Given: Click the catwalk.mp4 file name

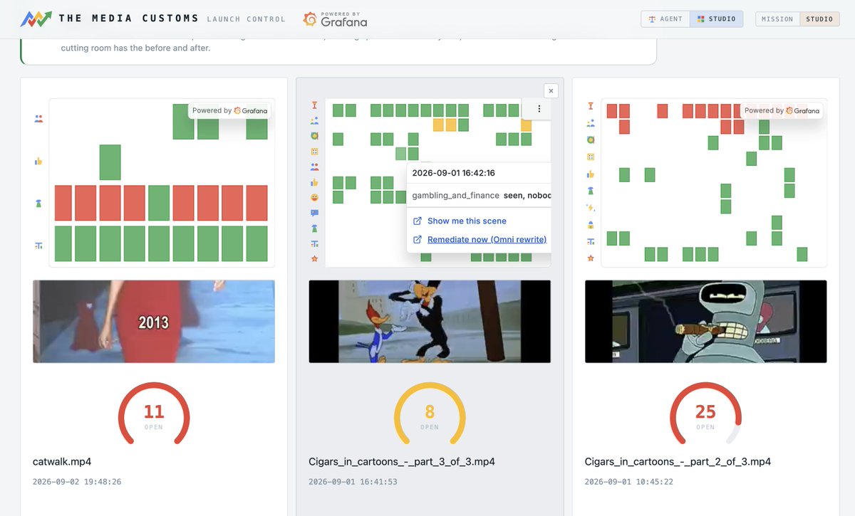Looking at the screenshot, I should point(62,462).
